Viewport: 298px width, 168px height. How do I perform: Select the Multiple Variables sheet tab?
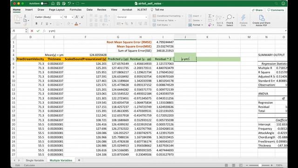[61, 161]
